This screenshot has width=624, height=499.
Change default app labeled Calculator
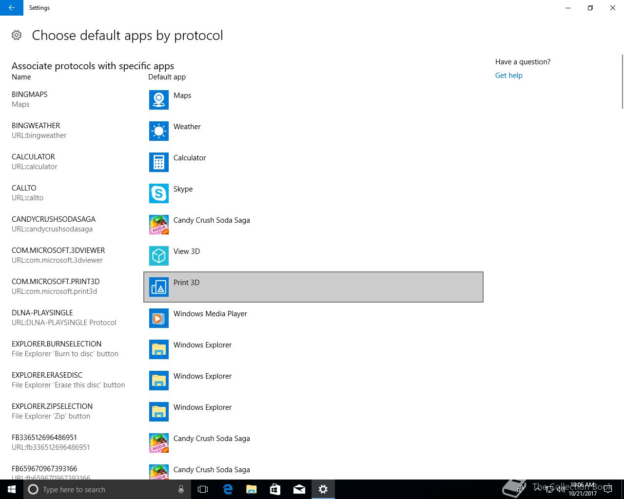point(313,162)
